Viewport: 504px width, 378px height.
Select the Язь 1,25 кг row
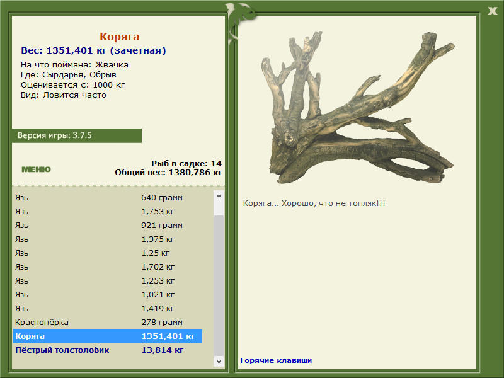pyautogui.click(x=108, y=253)
